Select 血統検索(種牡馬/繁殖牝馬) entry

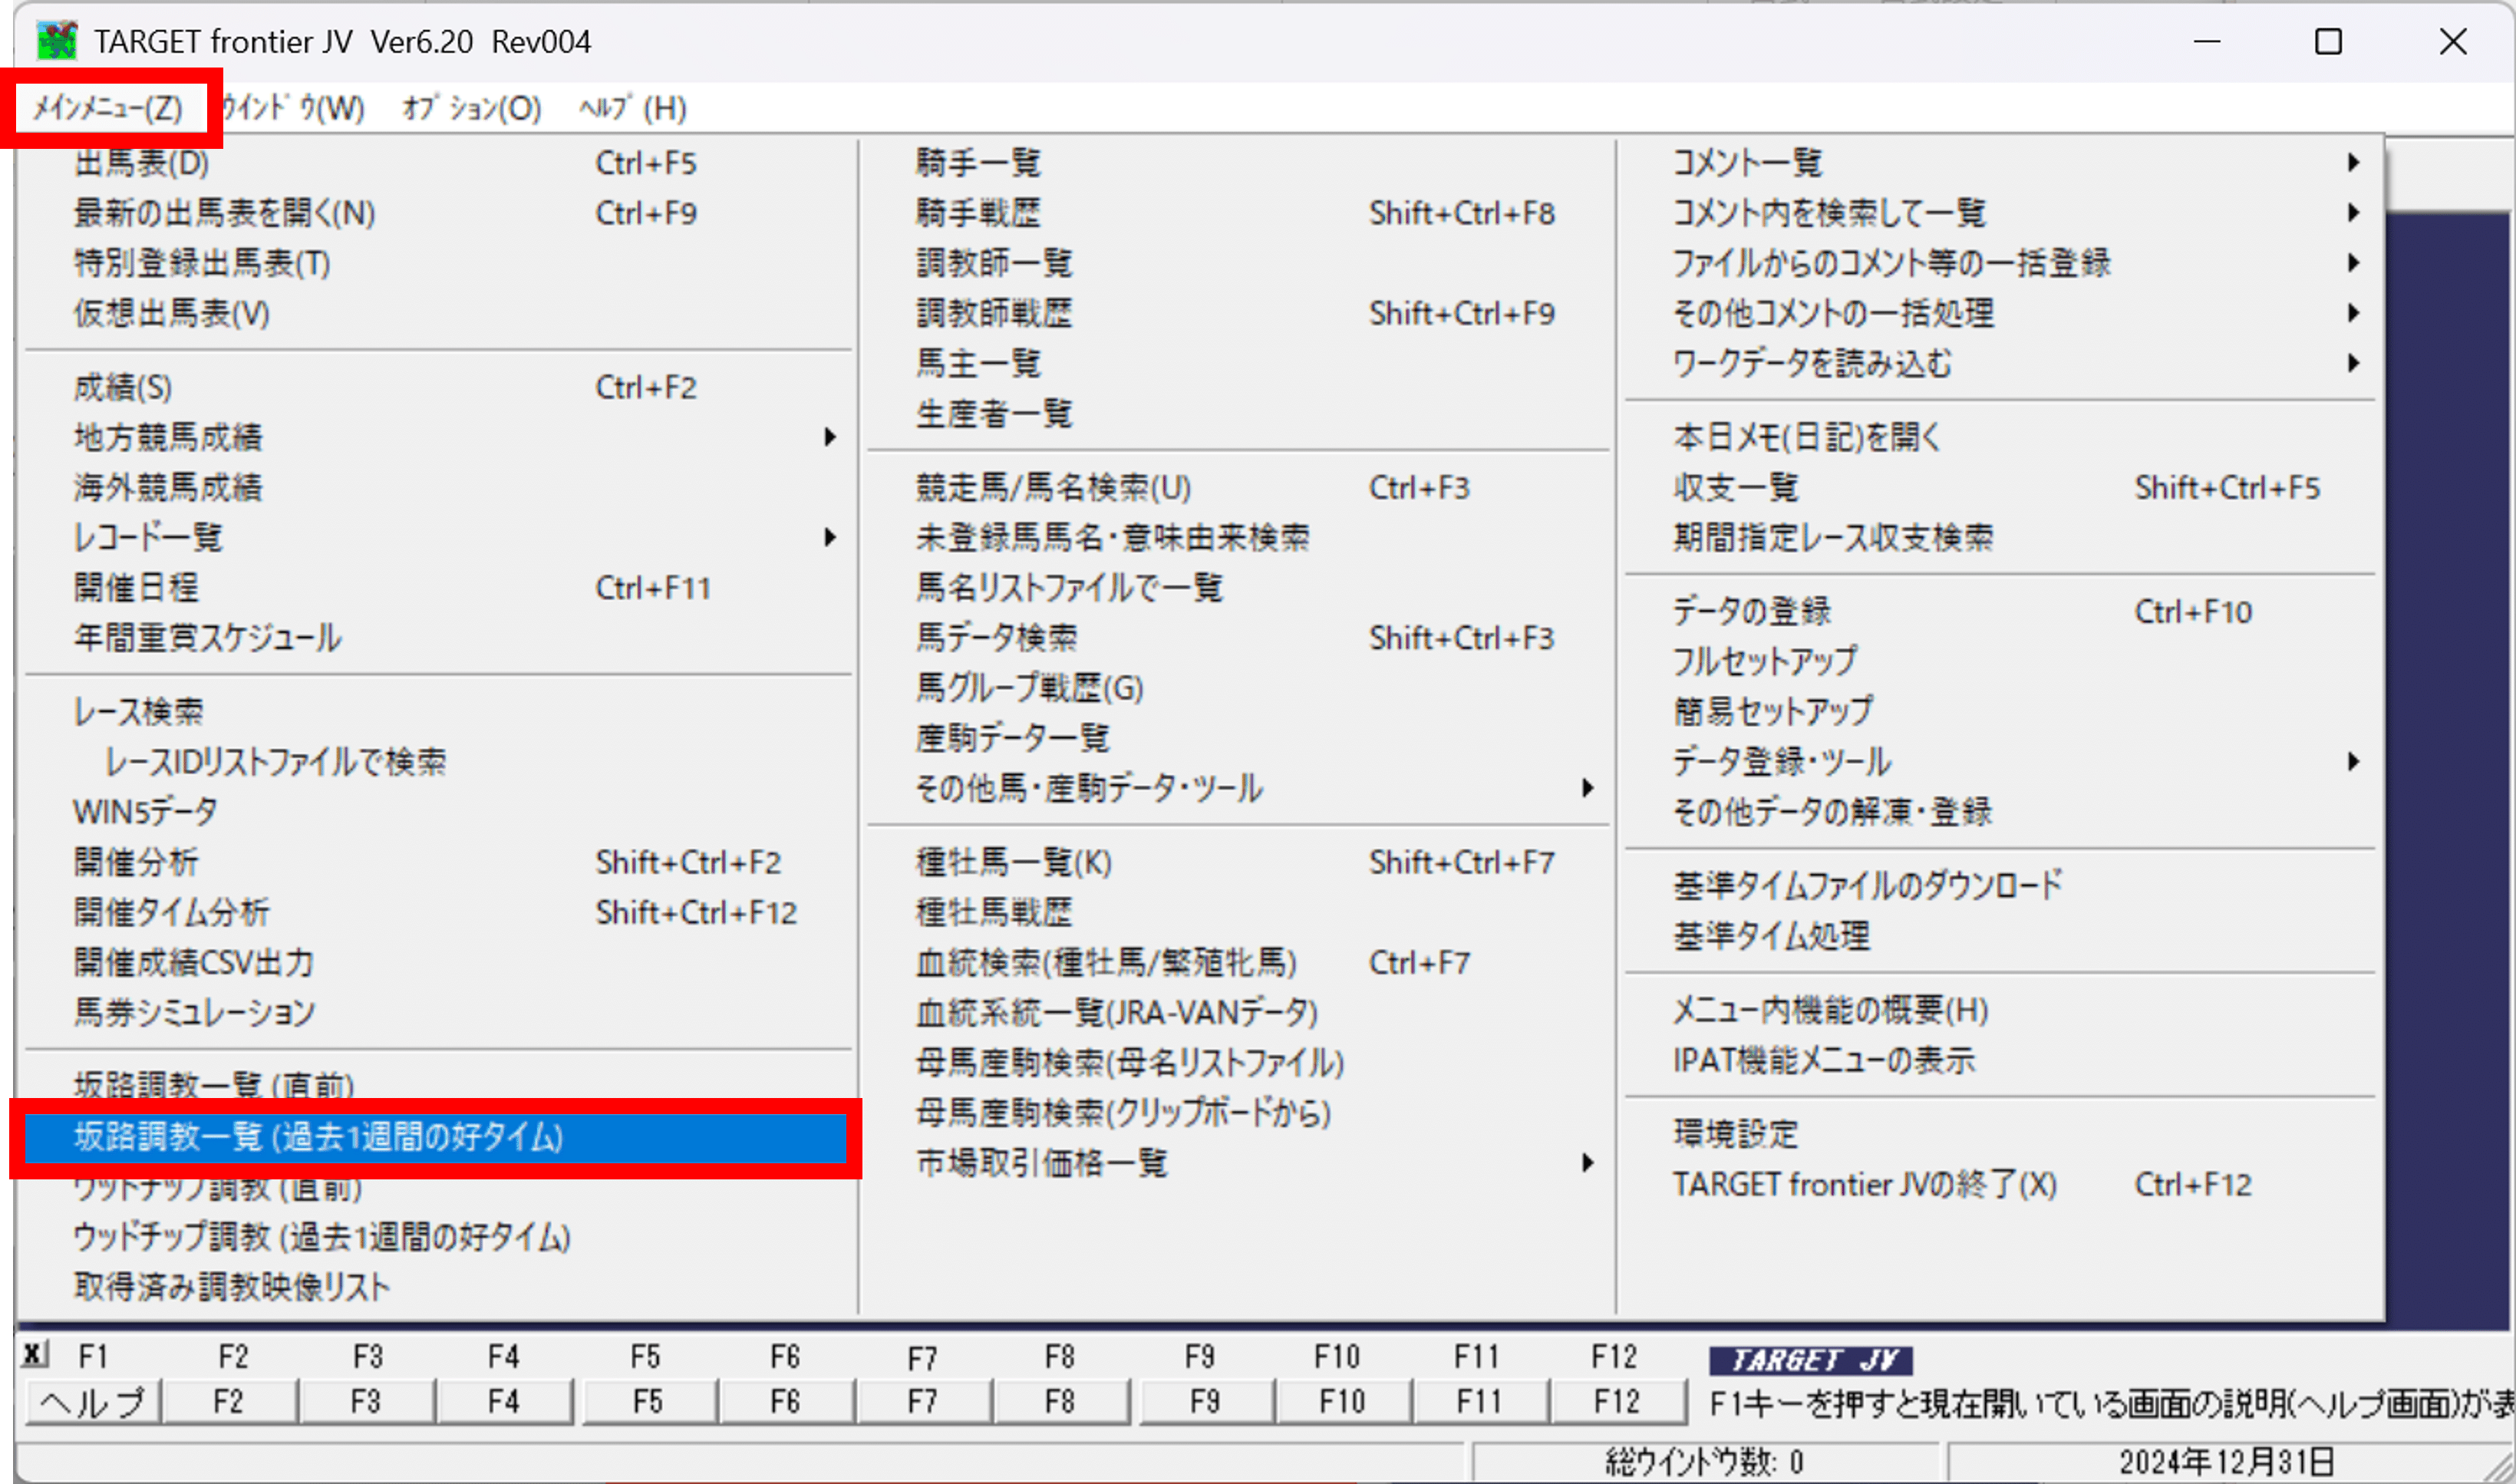[1238, 962]
